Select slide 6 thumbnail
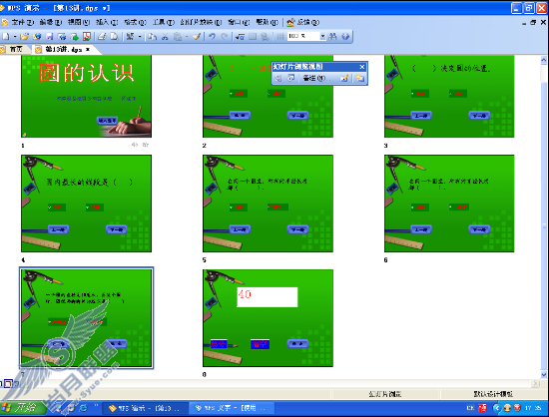Viewport: 549px width, 417px height. coord(449,204)
